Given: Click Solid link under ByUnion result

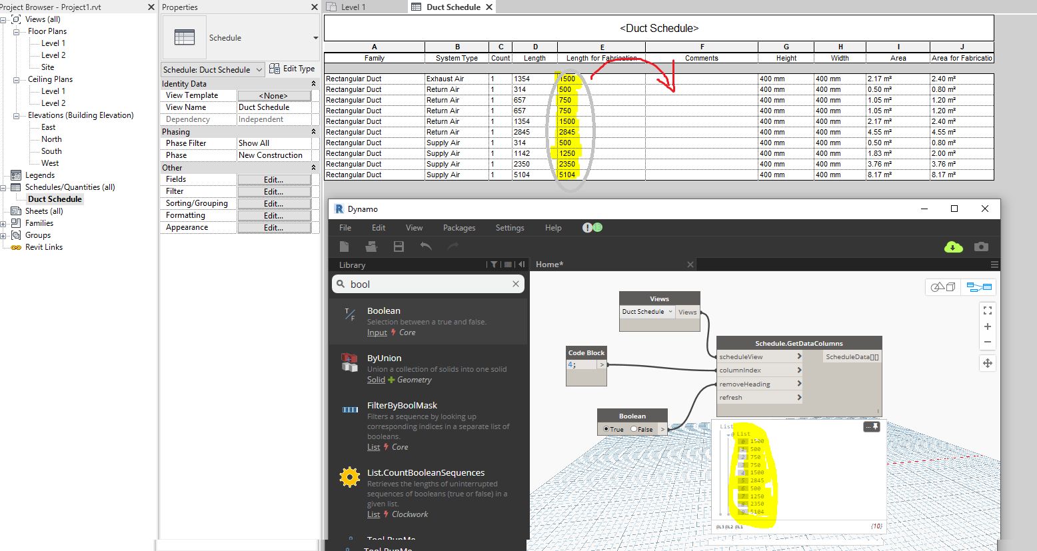Looking at the screenshot, I should (376, 380).
